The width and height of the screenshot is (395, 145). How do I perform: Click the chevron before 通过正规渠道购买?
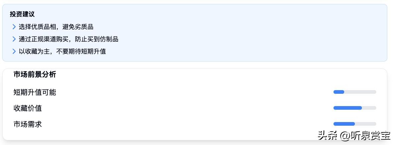pos(14,39)
